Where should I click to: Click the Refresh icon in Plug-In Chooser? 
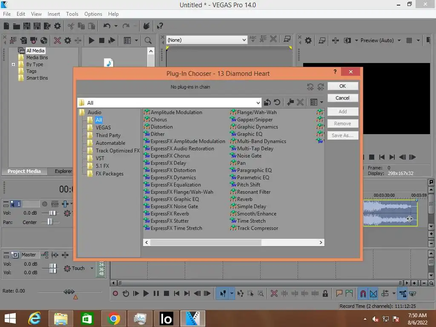277,102
